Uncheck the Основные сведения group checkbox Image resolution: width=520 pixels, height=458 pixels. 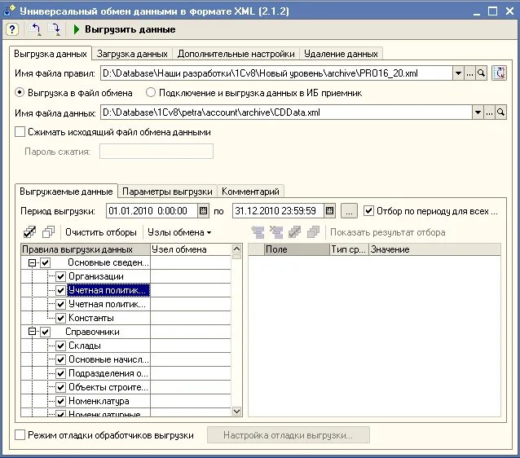[46, 263]
